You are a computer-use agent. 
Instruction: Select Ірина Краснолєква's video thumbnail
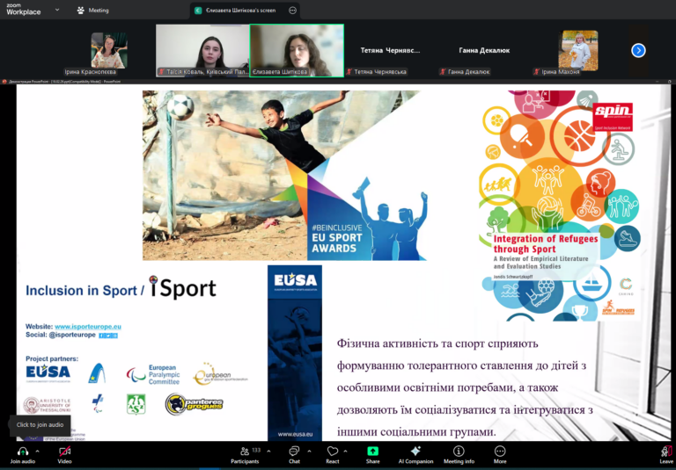pos(108,50)
